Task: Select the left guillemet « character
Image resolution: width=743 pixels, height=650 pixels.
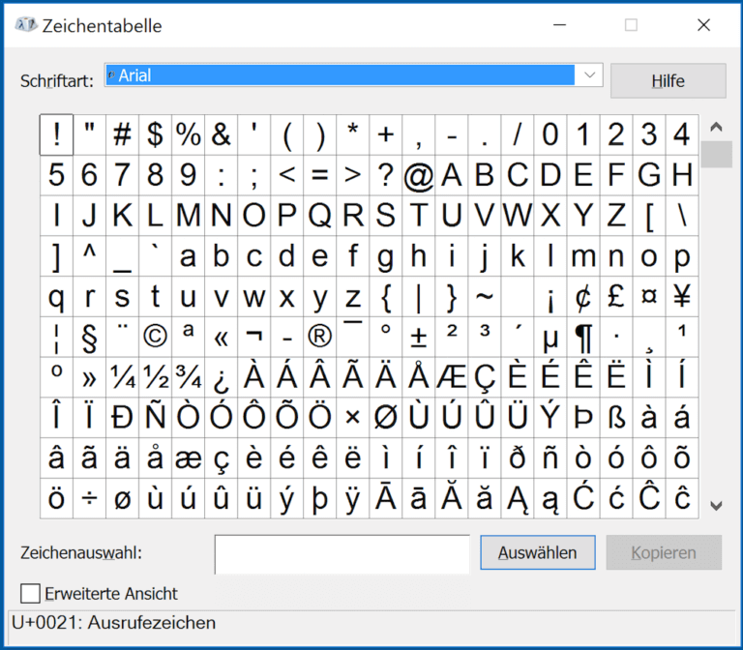Action: (x=221, y=337)
